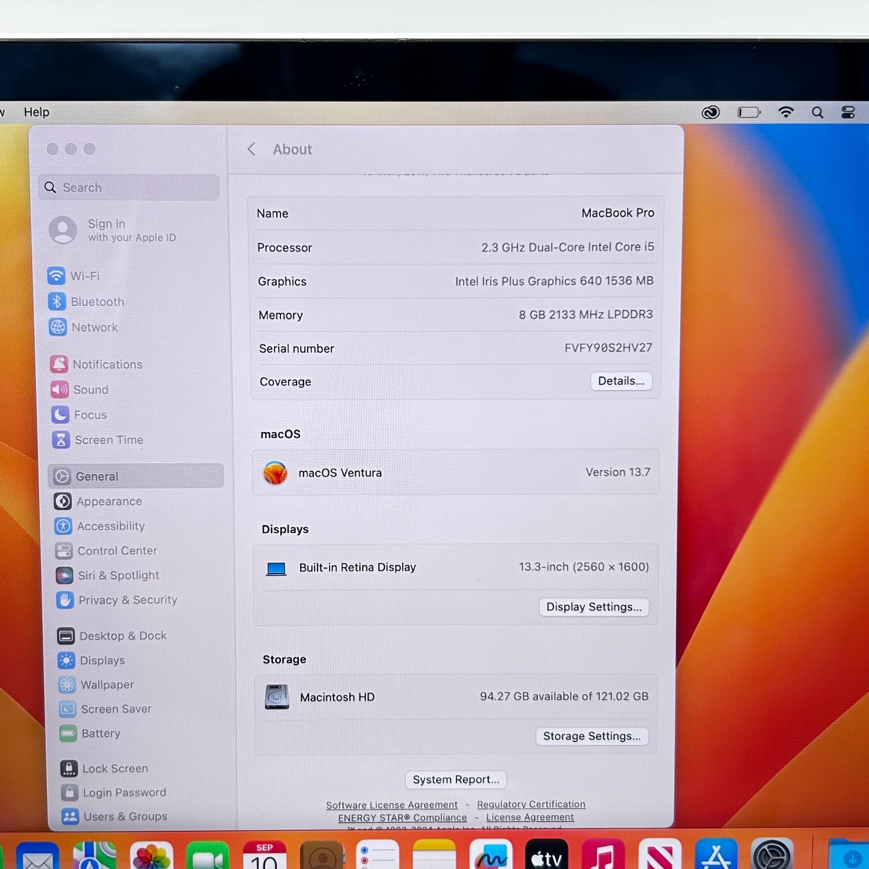Click the Software License Agreement link

click(392, 805)
